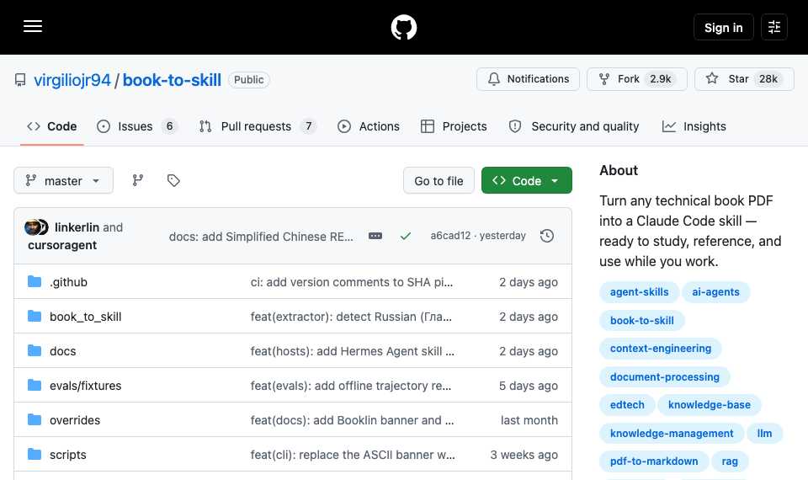Select the knowledge-base topic tag

[x=709, y=405]
